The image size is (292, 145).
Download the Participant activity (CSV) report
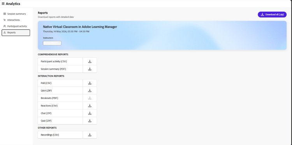(x=90, y=61)
